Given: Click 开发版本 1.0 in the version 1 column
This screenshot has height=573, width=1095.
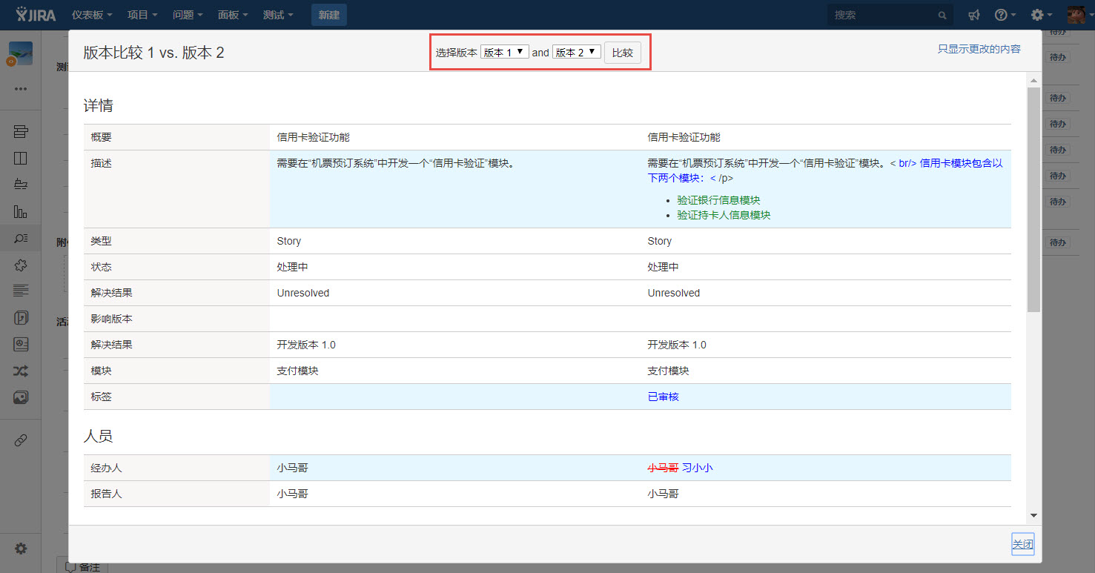Looking at the screenshot, I should tap(306, 345).
